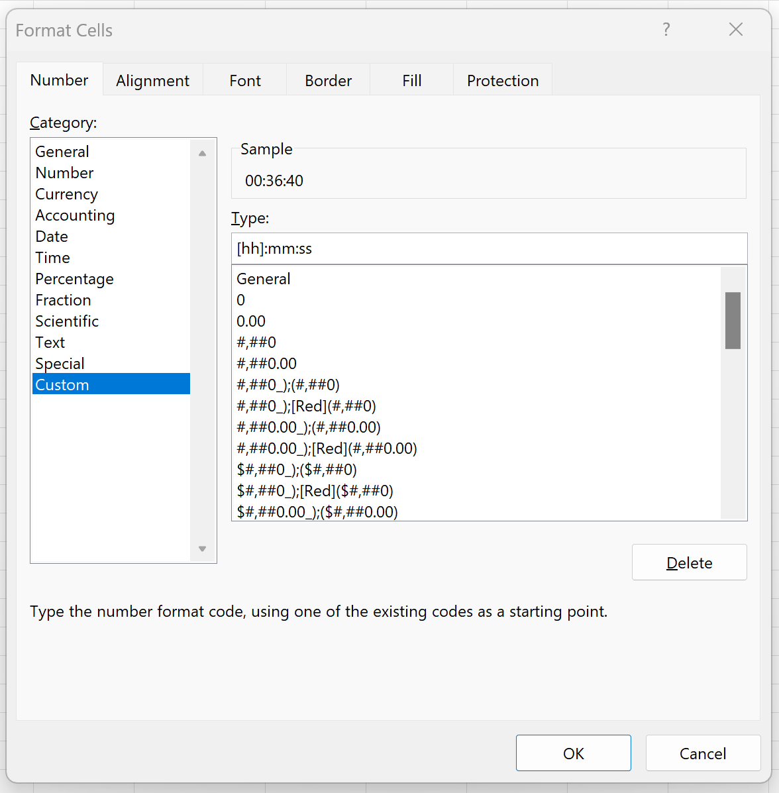Select the Time category

coord(111,258)
